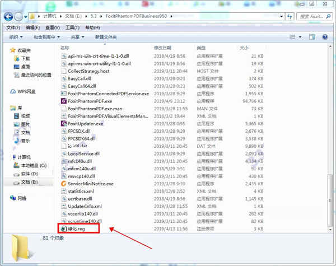336x266 pixels.
Task: Select the statistics.xml file icon
Action: click(64, 191)
